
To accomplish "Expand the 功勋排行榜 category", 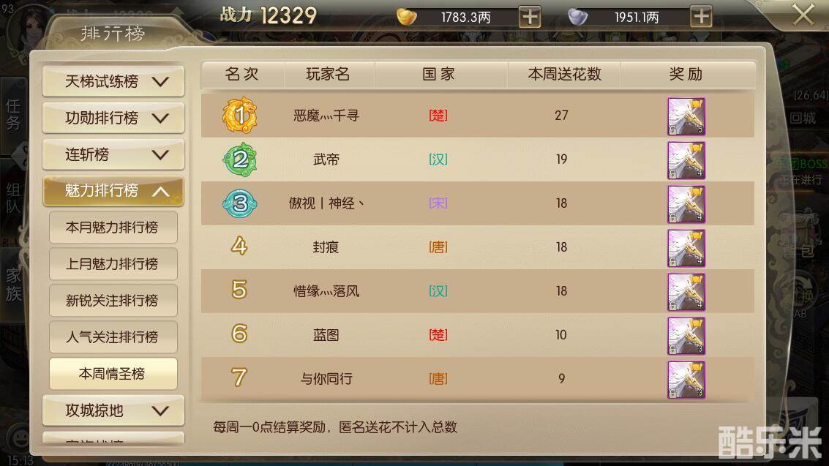I will tap(113, 118).
